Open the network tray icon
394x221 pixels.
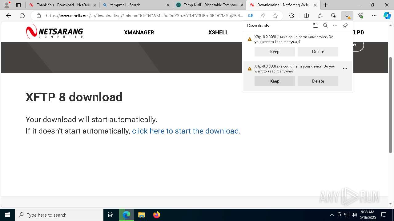pyautogui.click(x=347, y=215)
